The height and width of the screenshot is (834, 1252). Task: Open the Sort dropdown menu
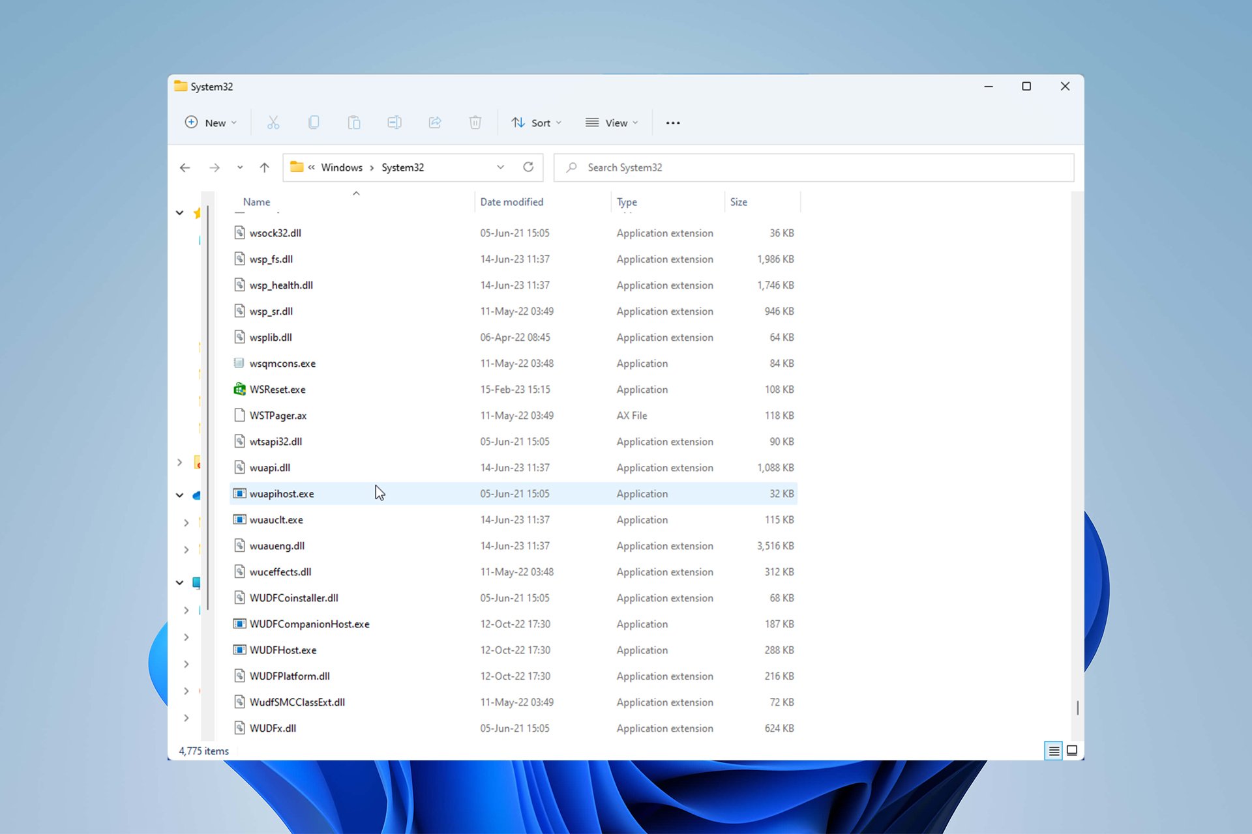[536, 122]
